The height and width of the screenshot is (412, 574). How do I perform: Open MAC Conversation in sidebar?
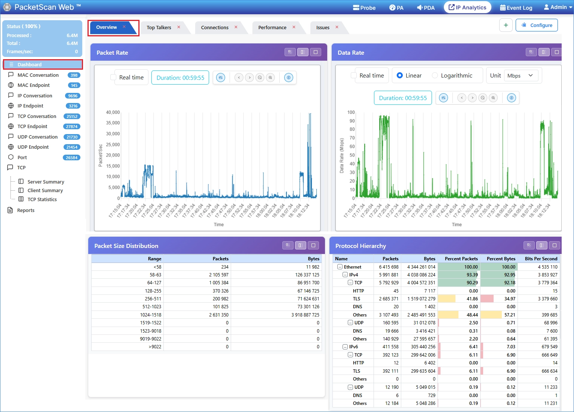[43, 75]
